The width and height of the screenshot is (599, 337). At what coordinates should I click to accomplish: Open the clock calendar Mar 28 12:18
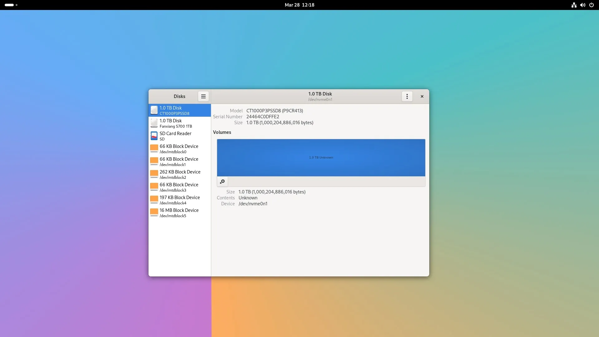coord(299,5)
